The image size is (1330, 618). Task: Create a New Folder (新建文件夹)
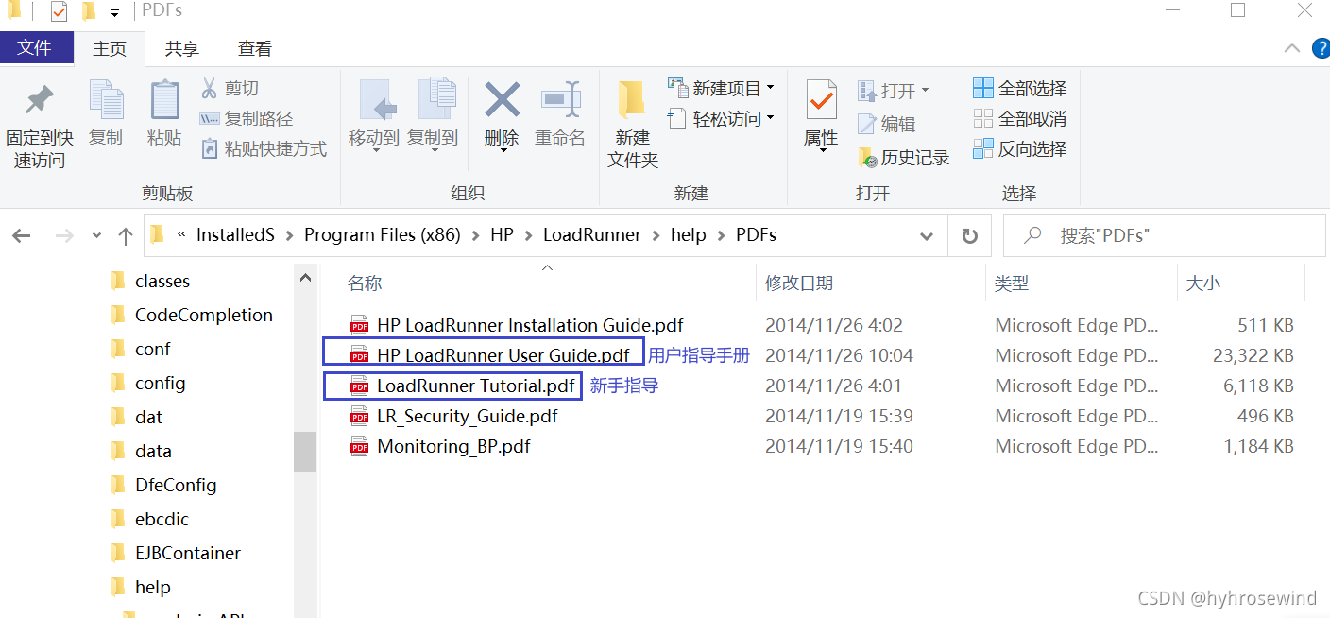(x=632, y=125)
